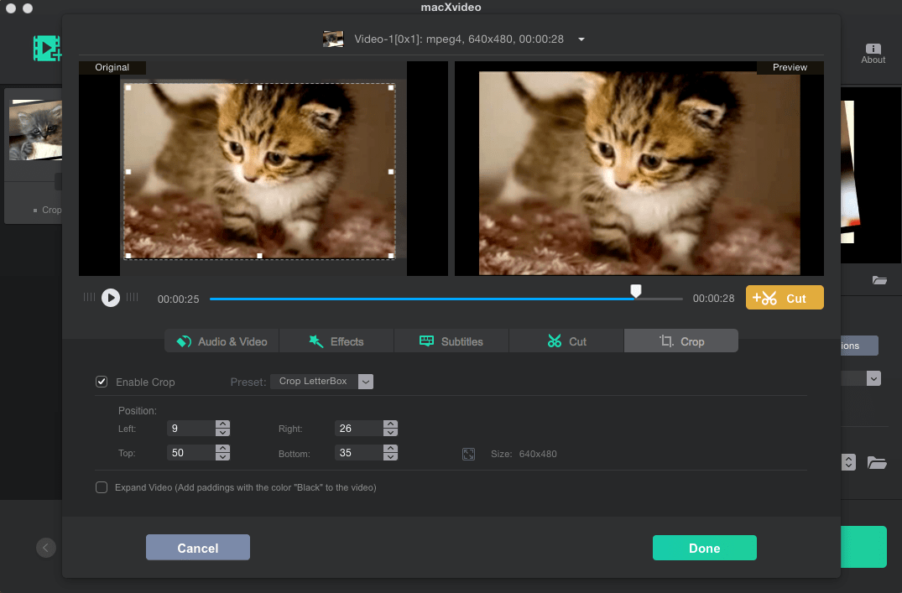Expand the video track selector dropdown arrow
The width and height of the screenshot is (902, 593).
581,39
